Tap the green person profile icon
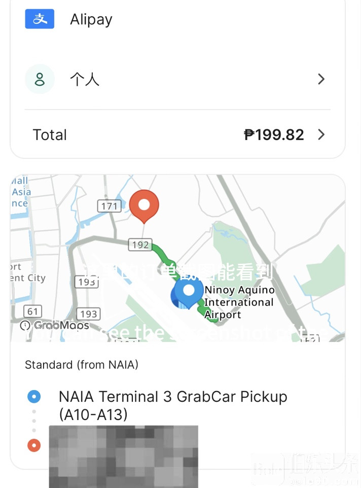The width and height of the screenshot is (361, 488). [40, 79]
